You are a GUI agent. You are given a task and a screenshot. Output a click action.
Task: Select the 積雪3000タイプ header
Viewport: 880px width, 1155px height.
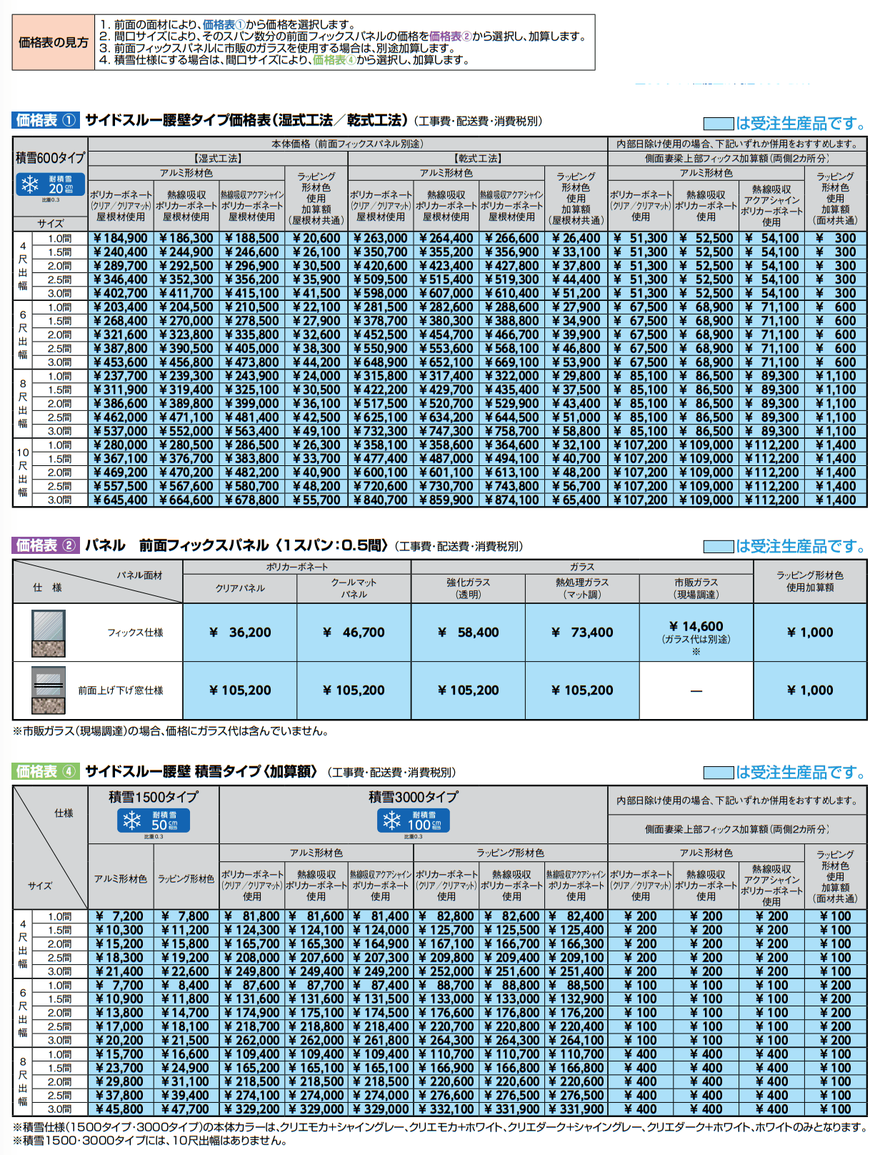(x=413, y=797)
